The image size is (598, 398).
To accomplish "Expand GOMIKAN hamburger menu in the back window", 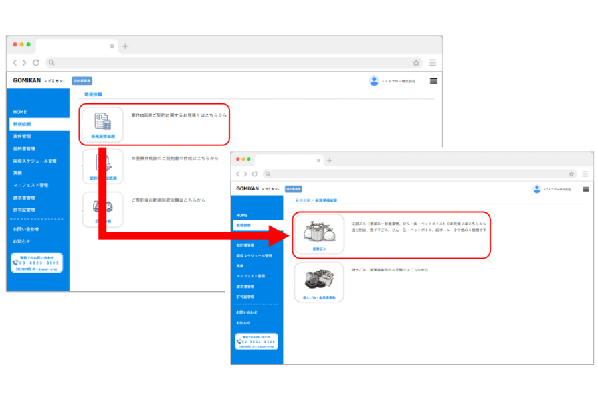I will pos(433,81).
